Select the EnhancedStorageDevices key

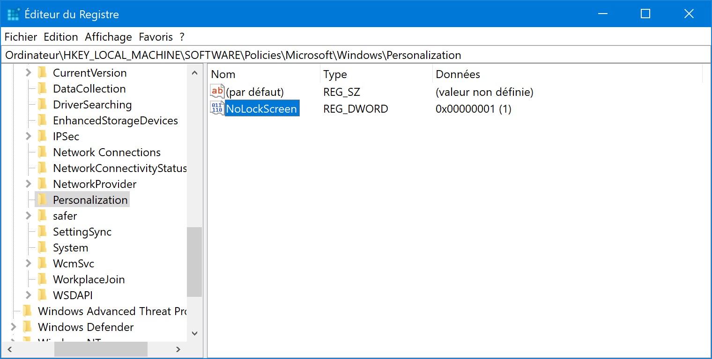coord(116,121)
